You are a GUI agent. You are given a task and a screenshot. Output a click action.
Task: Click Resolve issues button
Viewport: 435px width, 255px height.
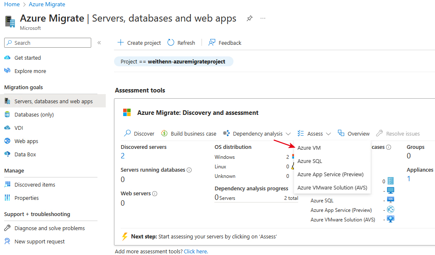pos(398,134)
